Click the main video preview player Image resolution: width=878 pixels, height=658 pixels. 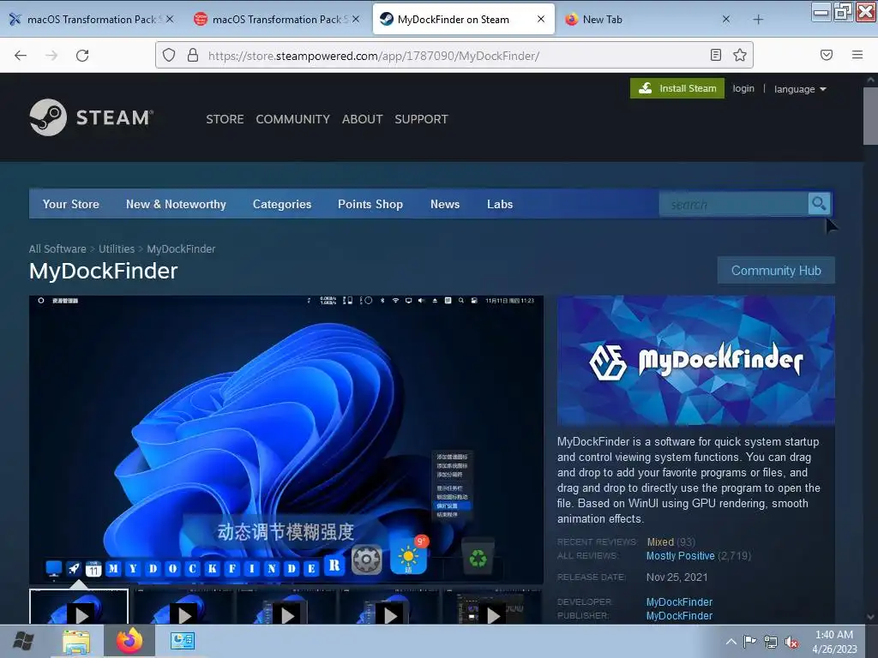click(286, 440)
